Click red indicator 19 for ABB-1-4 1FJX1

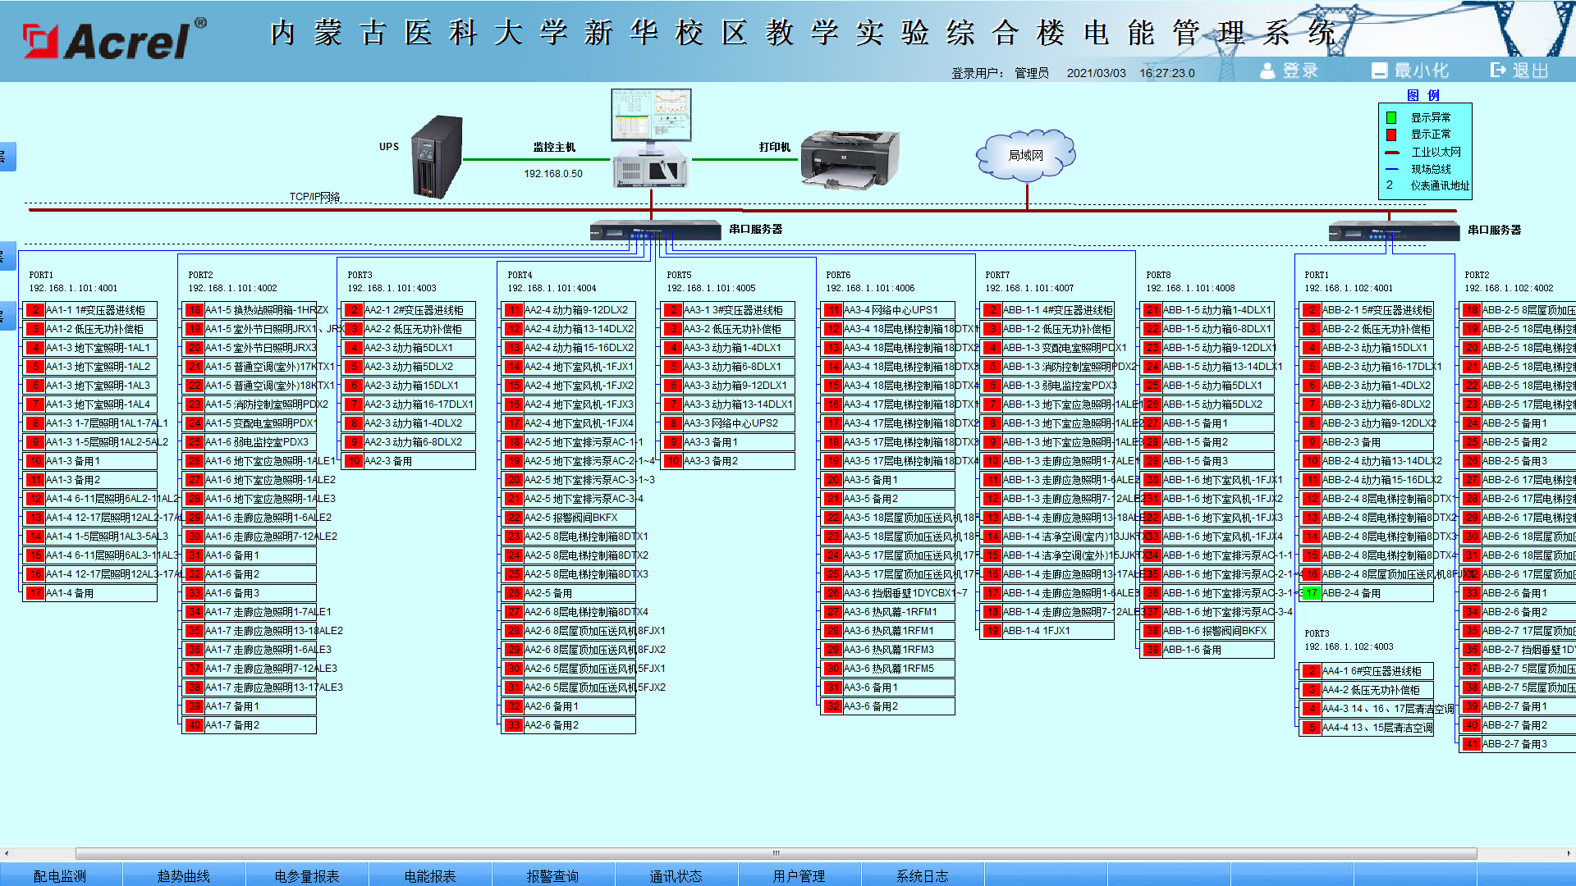coord(992,631)
